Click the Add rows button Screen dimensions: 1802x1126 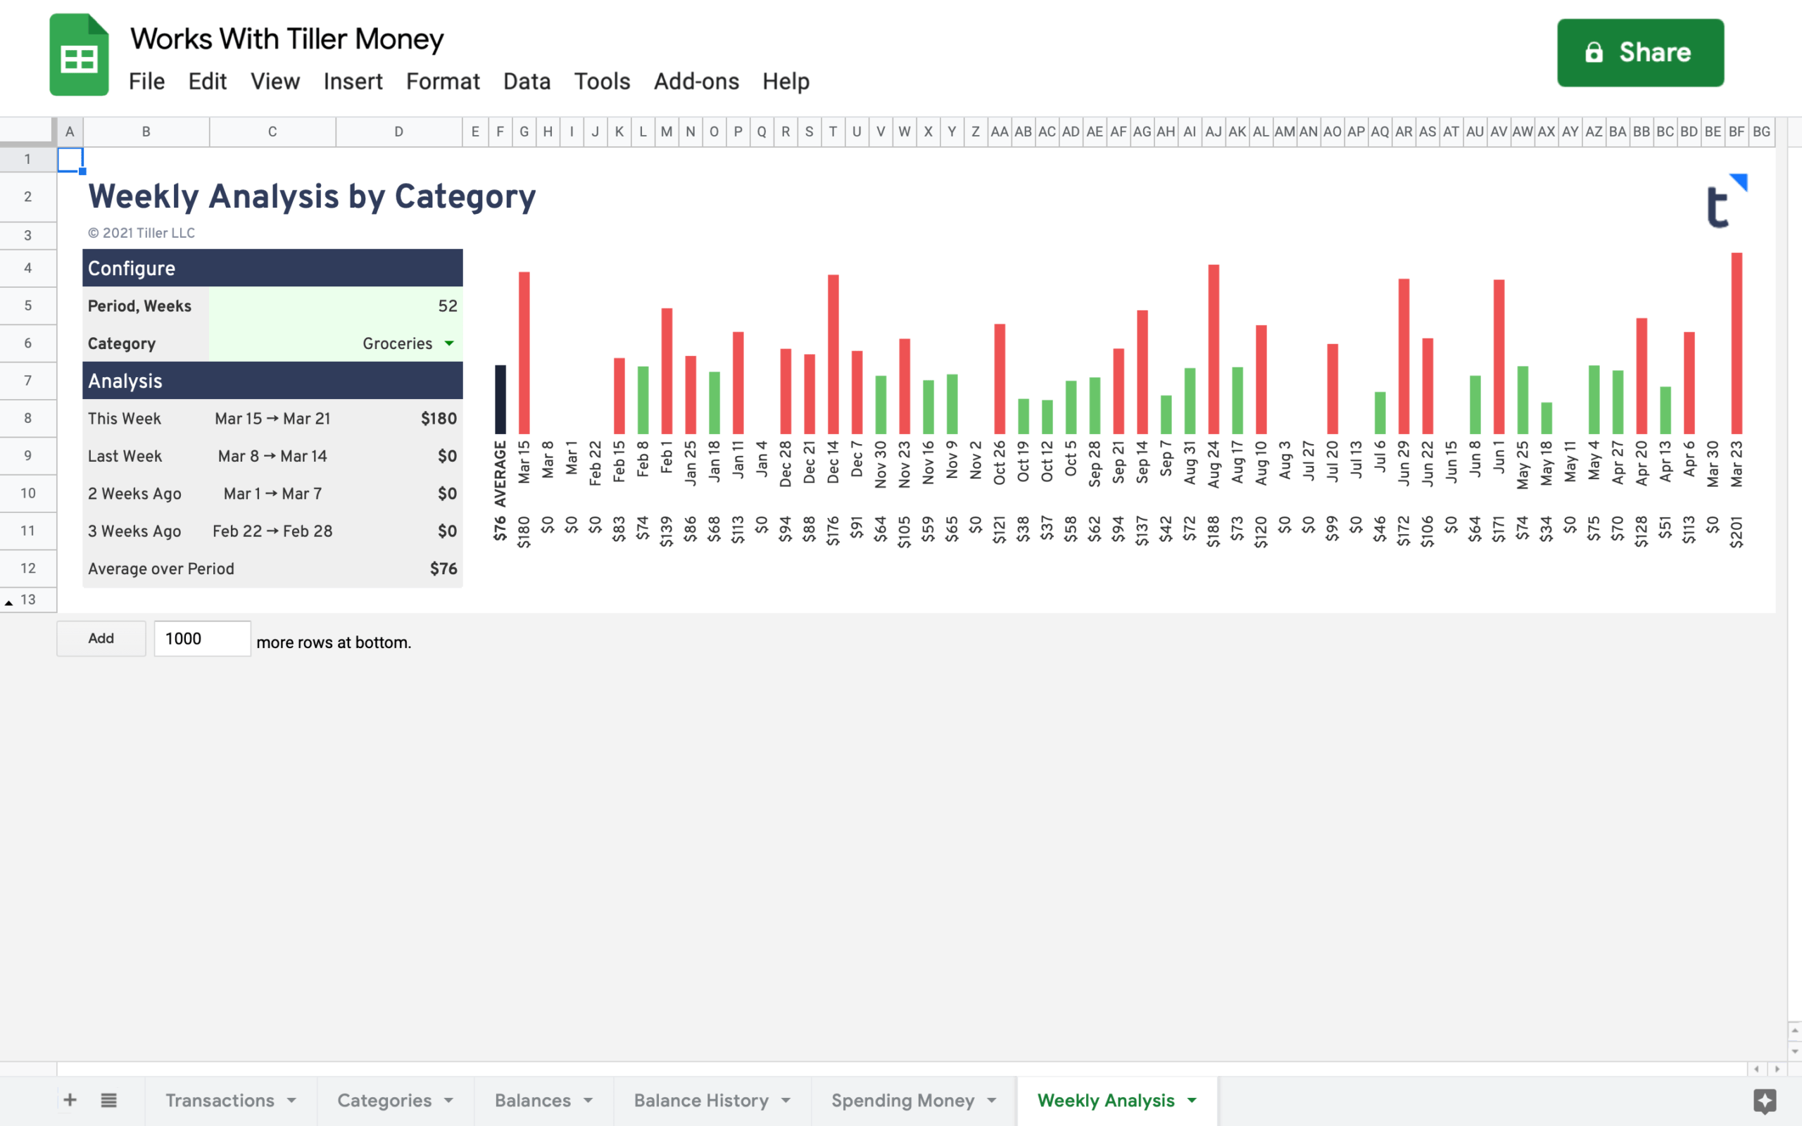(101, 638)
